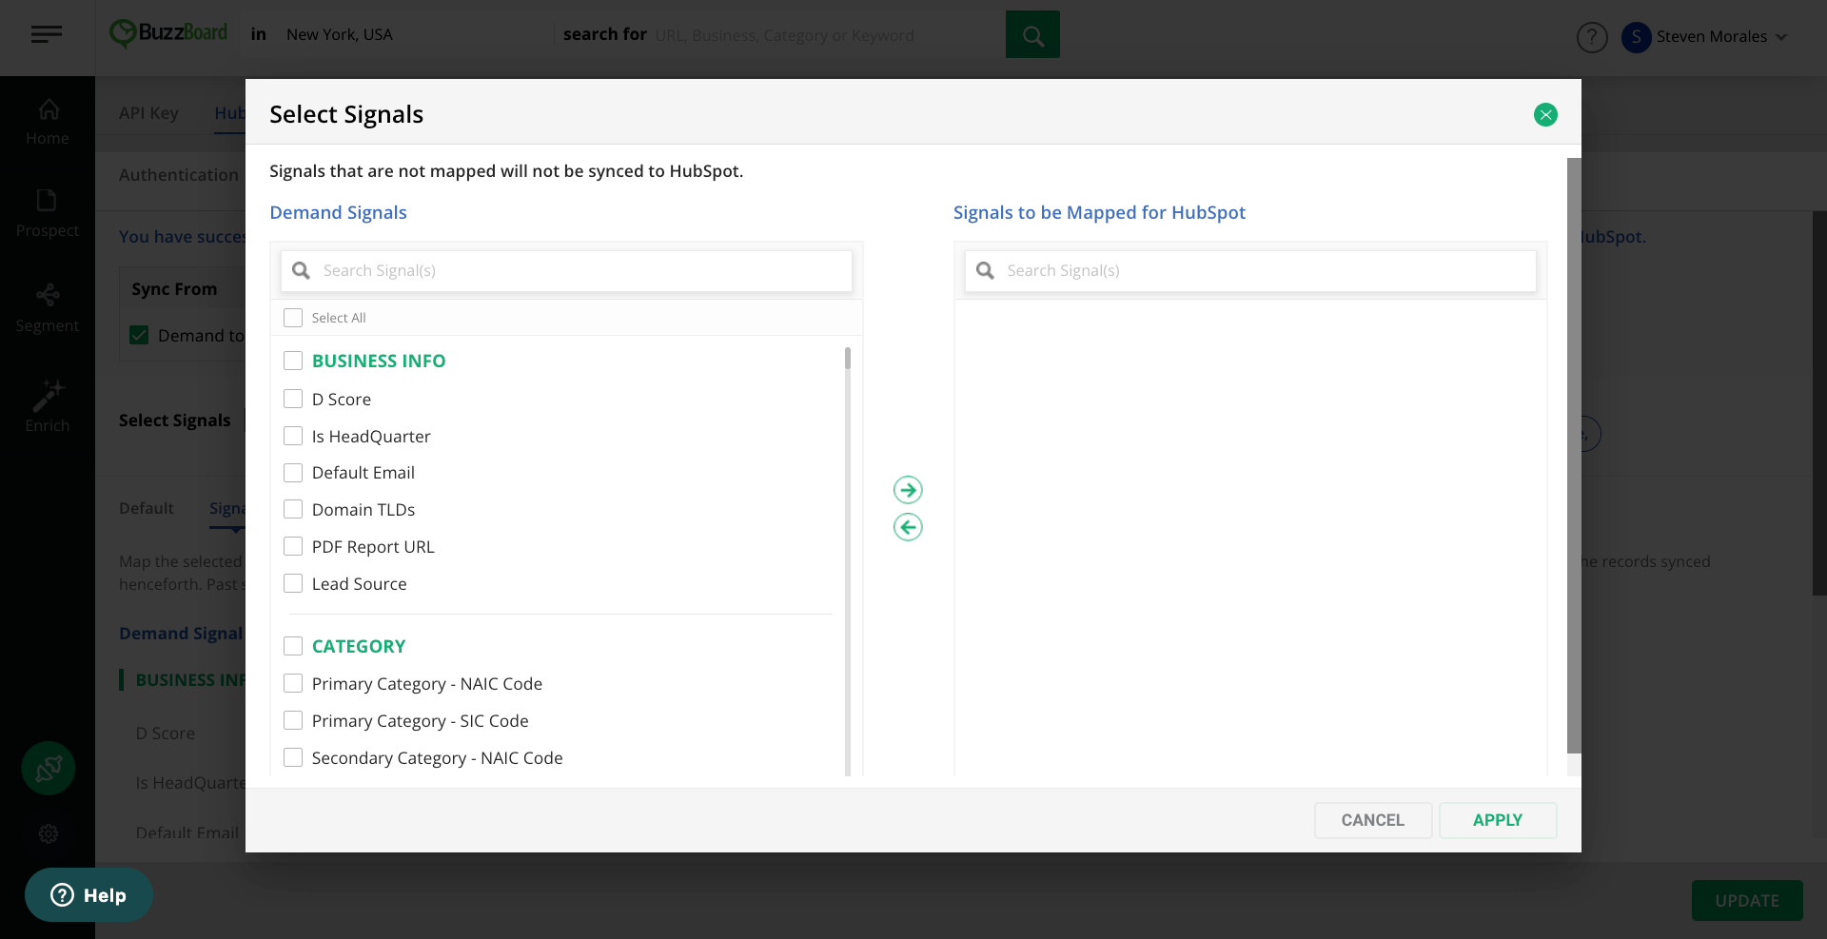Click the CATEGORY label text
Viewport: 1827px width, 939px height.
[x=359, y=646]
